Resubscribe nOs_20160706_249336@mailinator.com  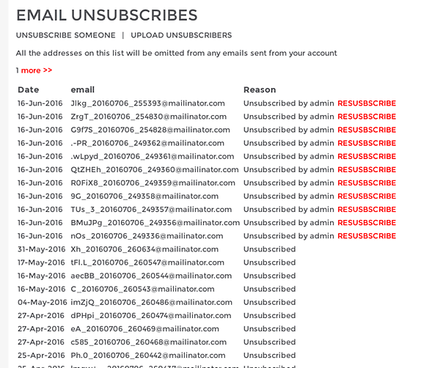367,236
